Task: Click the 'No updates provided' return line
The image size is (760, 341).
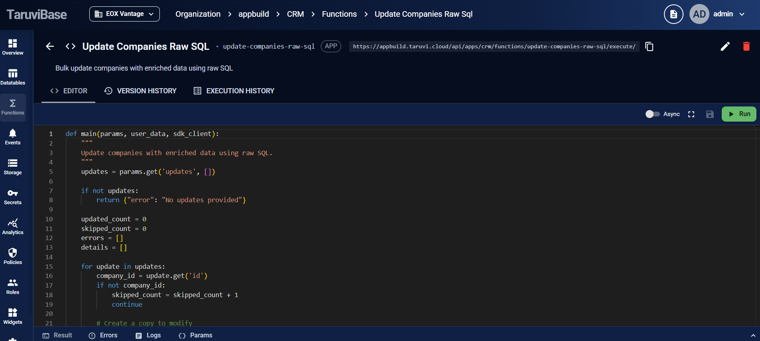Action: (x=171, y=200)
